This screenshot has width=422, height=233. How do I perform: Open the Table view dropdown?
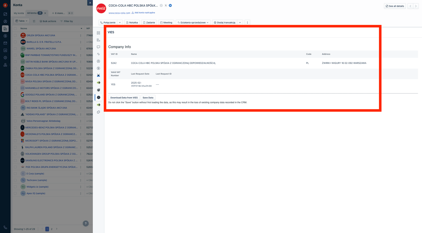click(21, 21)
